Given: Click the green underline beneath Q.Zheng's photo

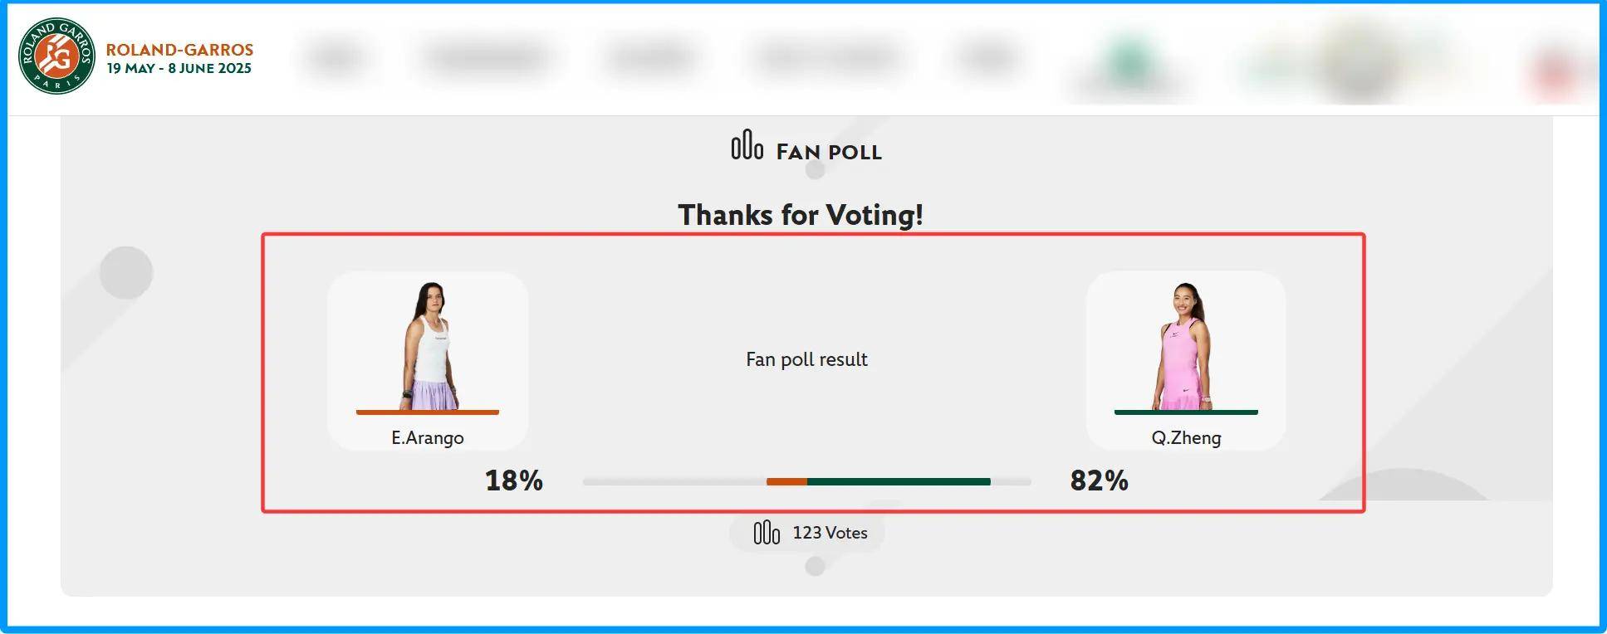Looking at the screenshot, I should click(1186, 412).
